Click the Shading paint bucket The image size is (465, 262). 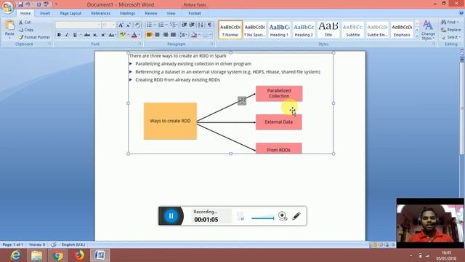point(194,35)
